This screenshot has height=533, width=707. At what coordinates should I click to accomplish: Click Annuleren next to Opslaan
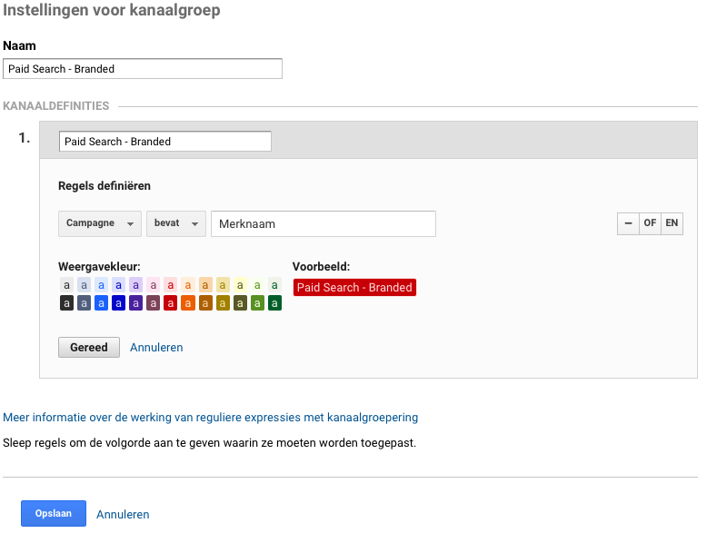[x=123, y=514]
